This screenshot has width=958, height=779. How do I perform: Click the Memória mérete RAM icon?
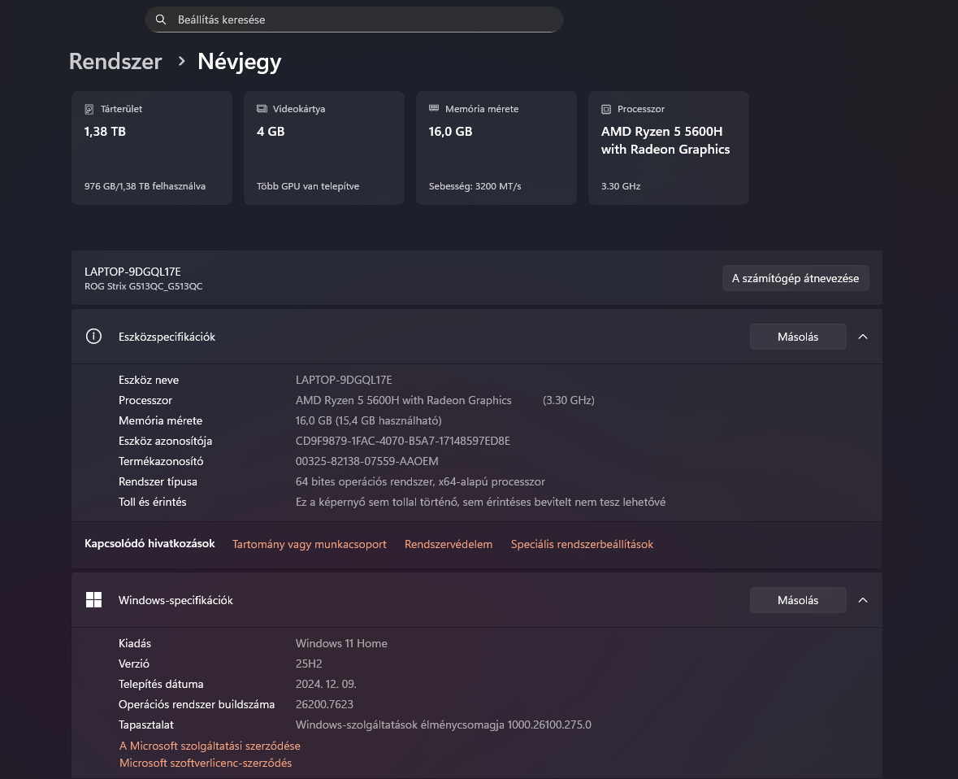coord(434,109)
